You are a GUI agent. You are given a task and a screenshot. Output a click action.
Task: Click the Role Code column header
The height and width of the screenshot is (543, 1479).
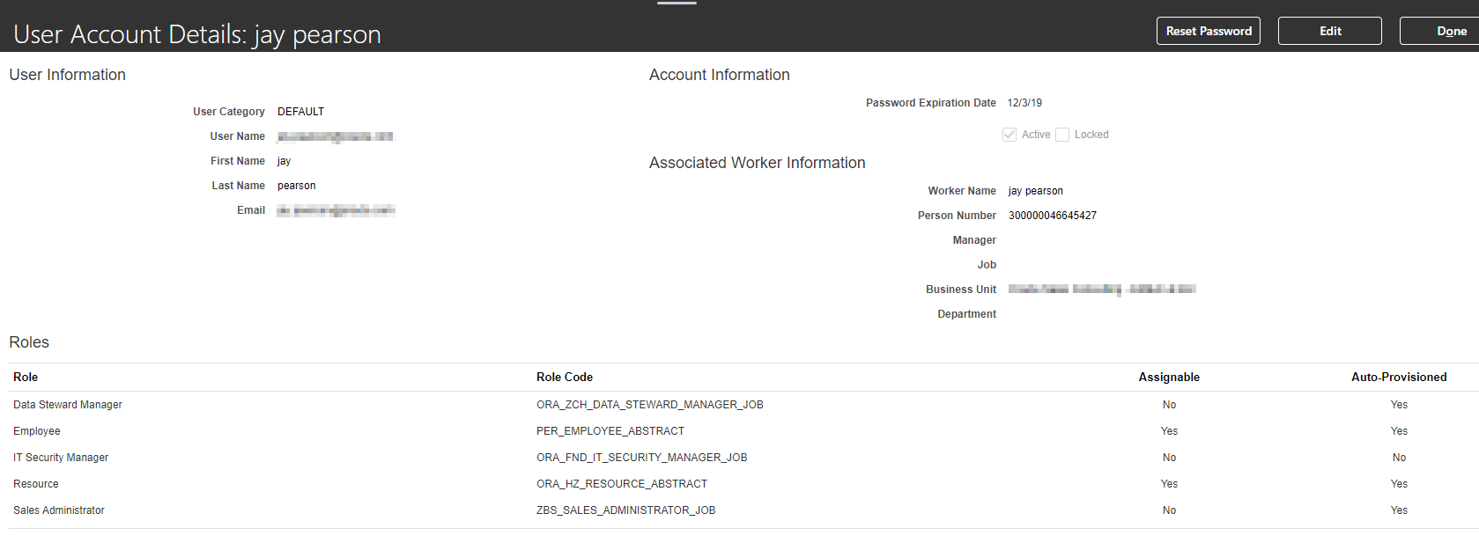point(564,377)
